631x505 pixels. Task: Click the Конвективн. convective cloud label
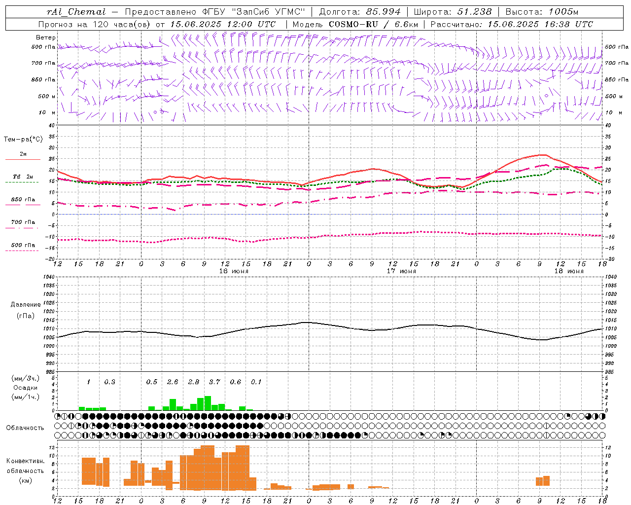(x=25, y=461)
